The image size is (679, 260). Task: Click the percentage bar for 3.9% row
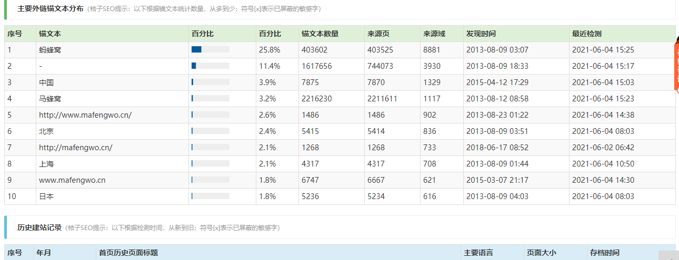point(211,82)
